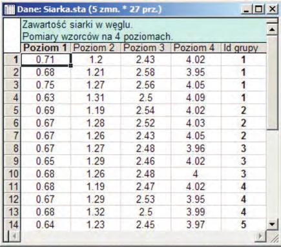Click cell 0.63 in row 4
The height and width of the screenshot is (247, 281).
tap(46, 97)
